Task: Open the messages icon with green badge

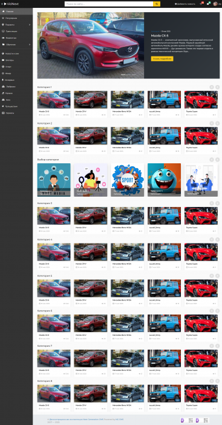Action: pyautogui.click(x=208, y=4)
